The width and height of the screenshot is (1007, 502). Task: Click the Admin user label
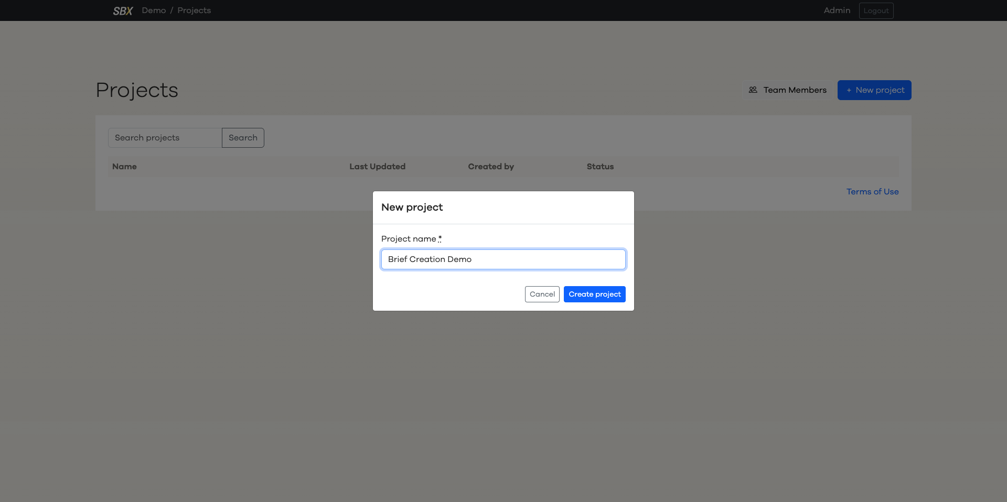[837, 10]
